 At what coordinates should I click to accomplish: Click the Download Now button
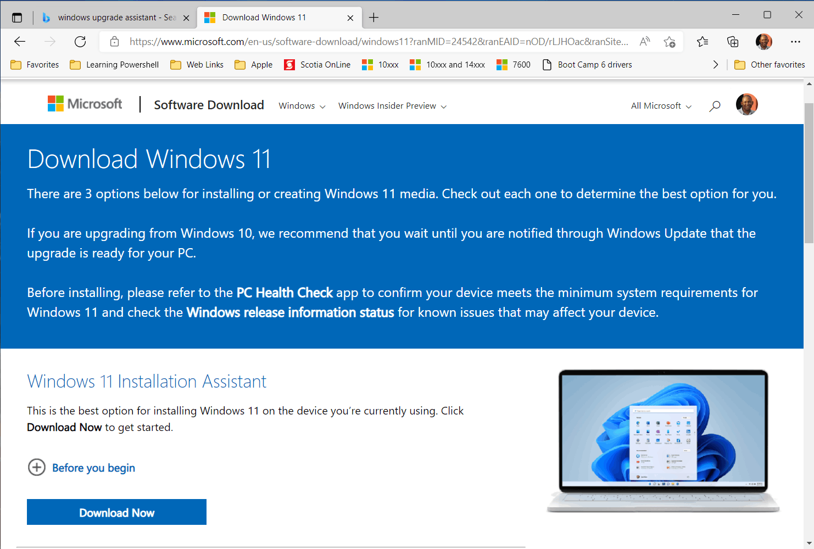click(116, 512)
